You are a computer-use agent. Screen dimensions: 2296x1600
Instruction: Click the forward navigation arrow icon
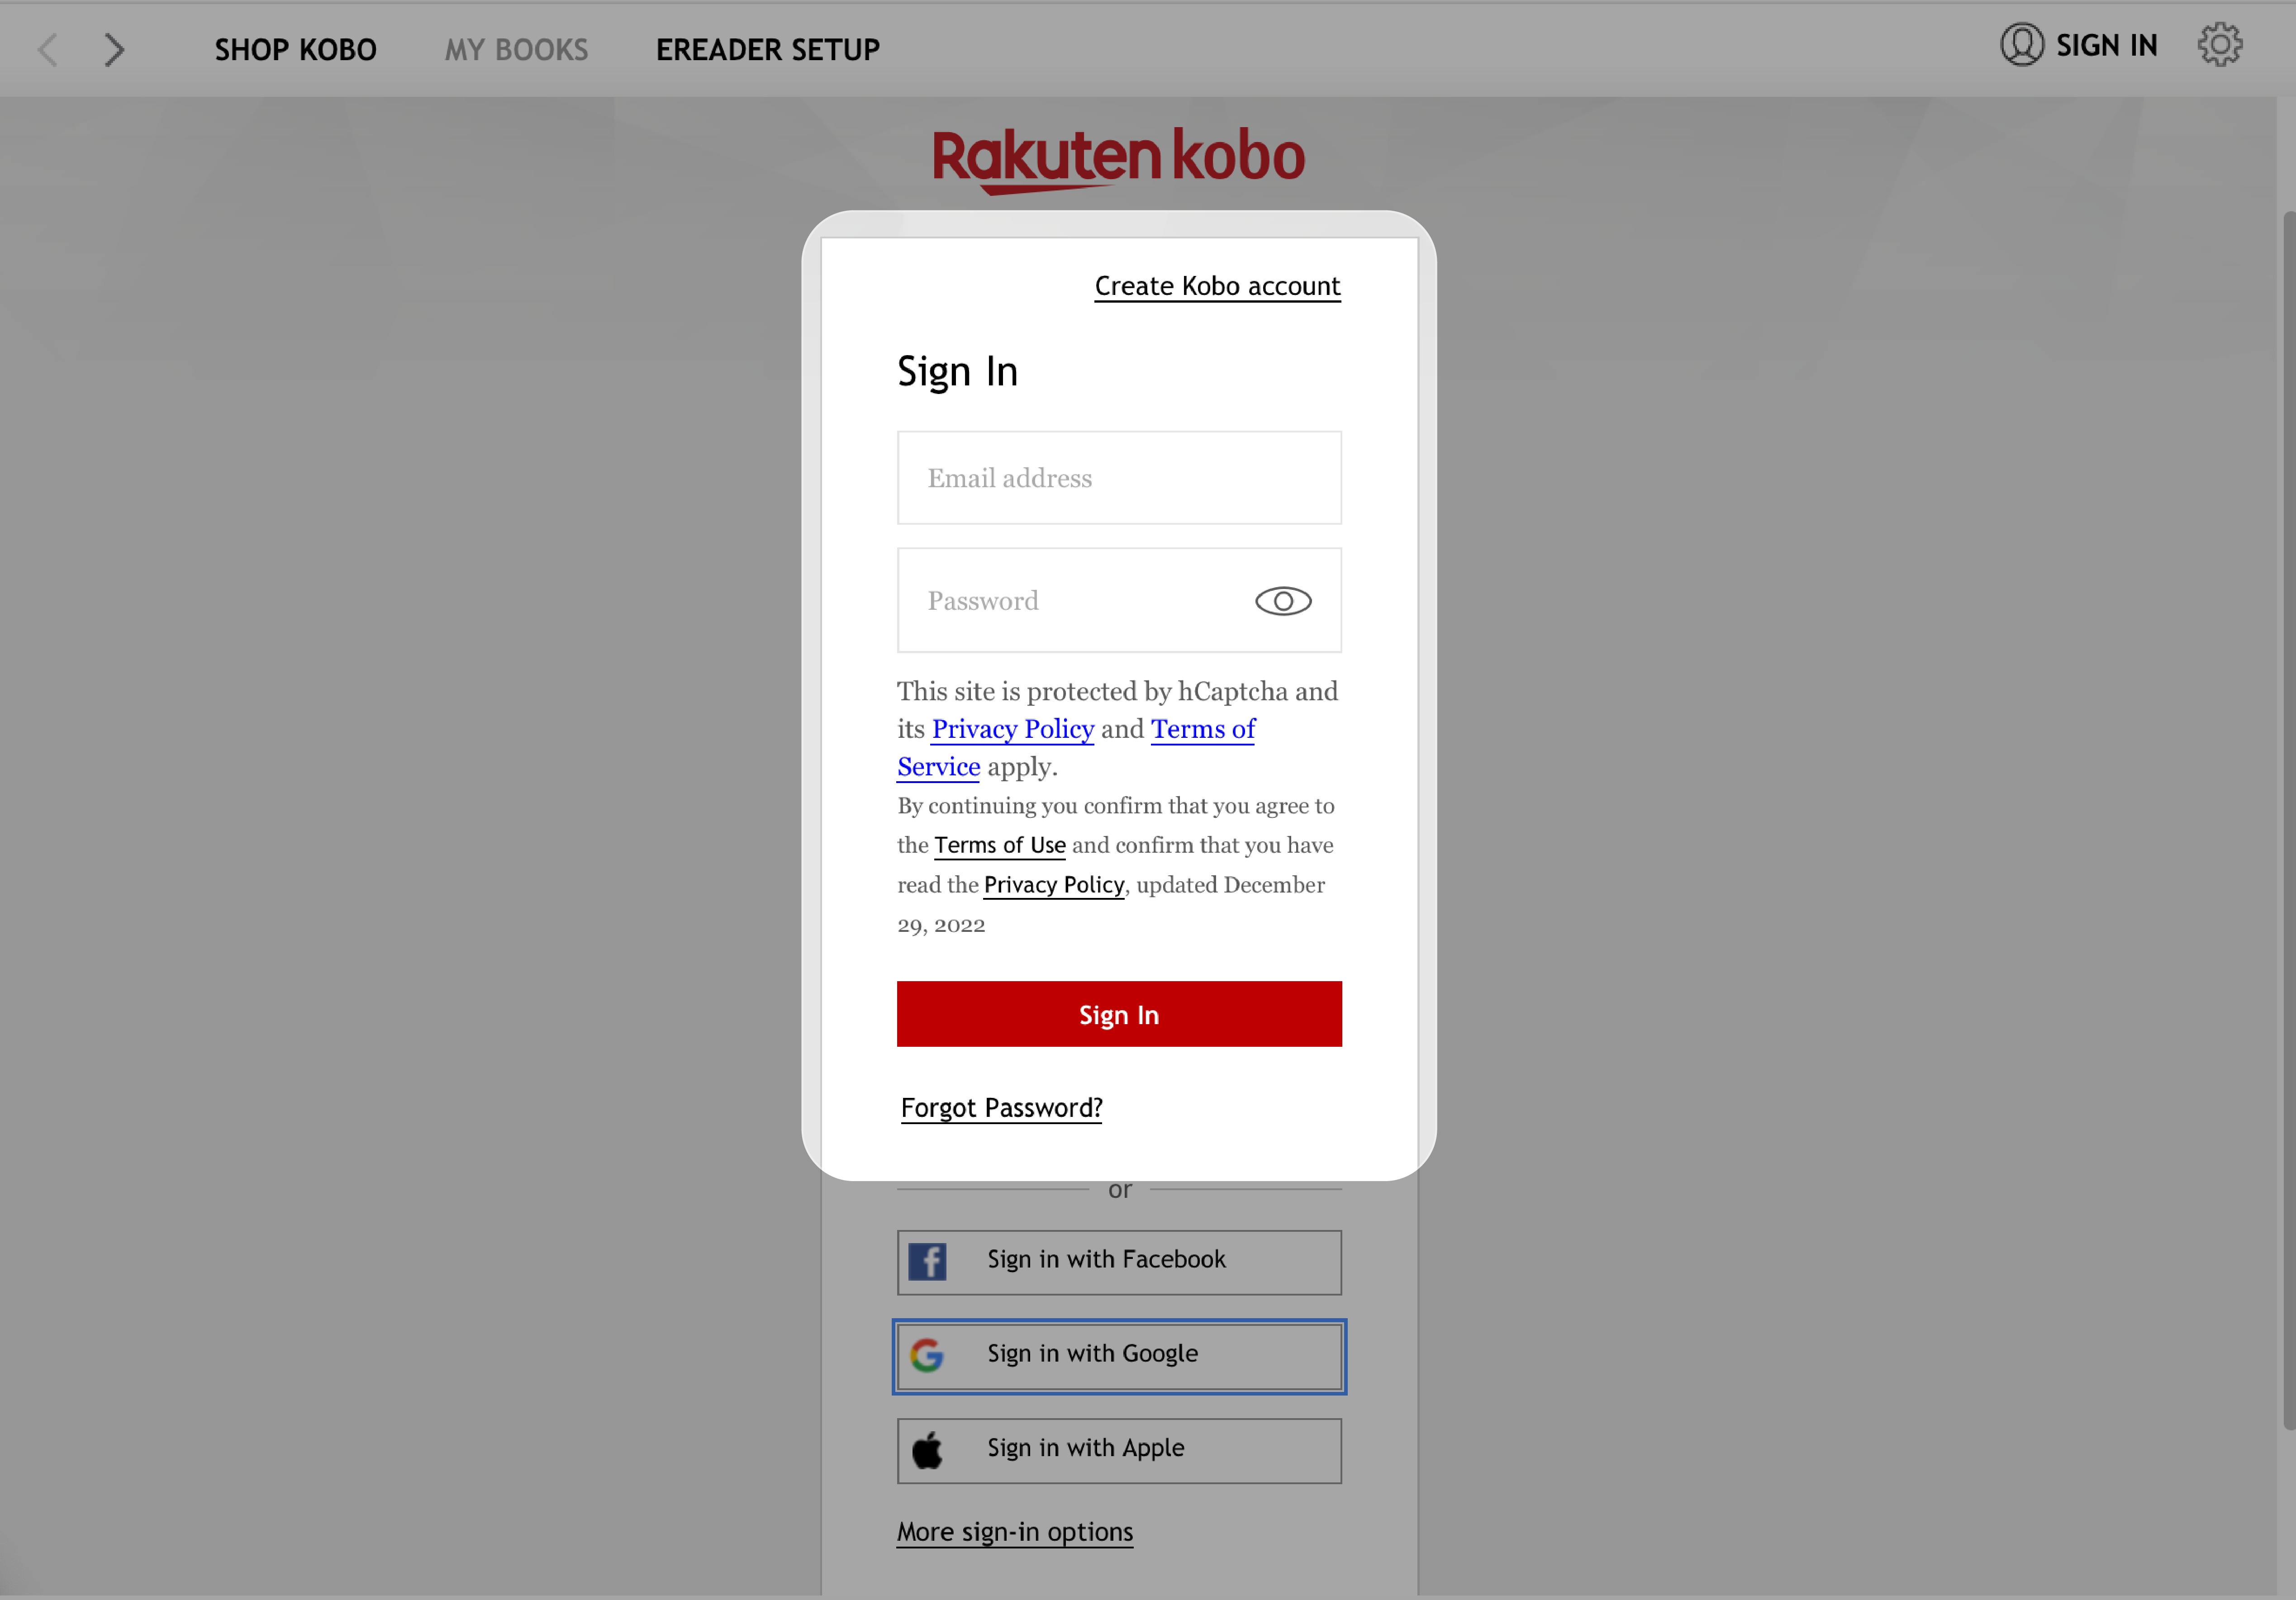114,47
